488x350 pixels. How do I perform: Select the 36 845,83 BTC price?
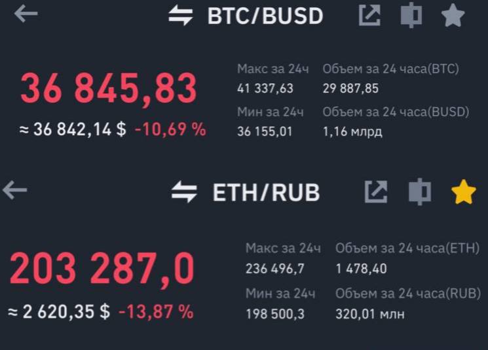coord(109,89)
